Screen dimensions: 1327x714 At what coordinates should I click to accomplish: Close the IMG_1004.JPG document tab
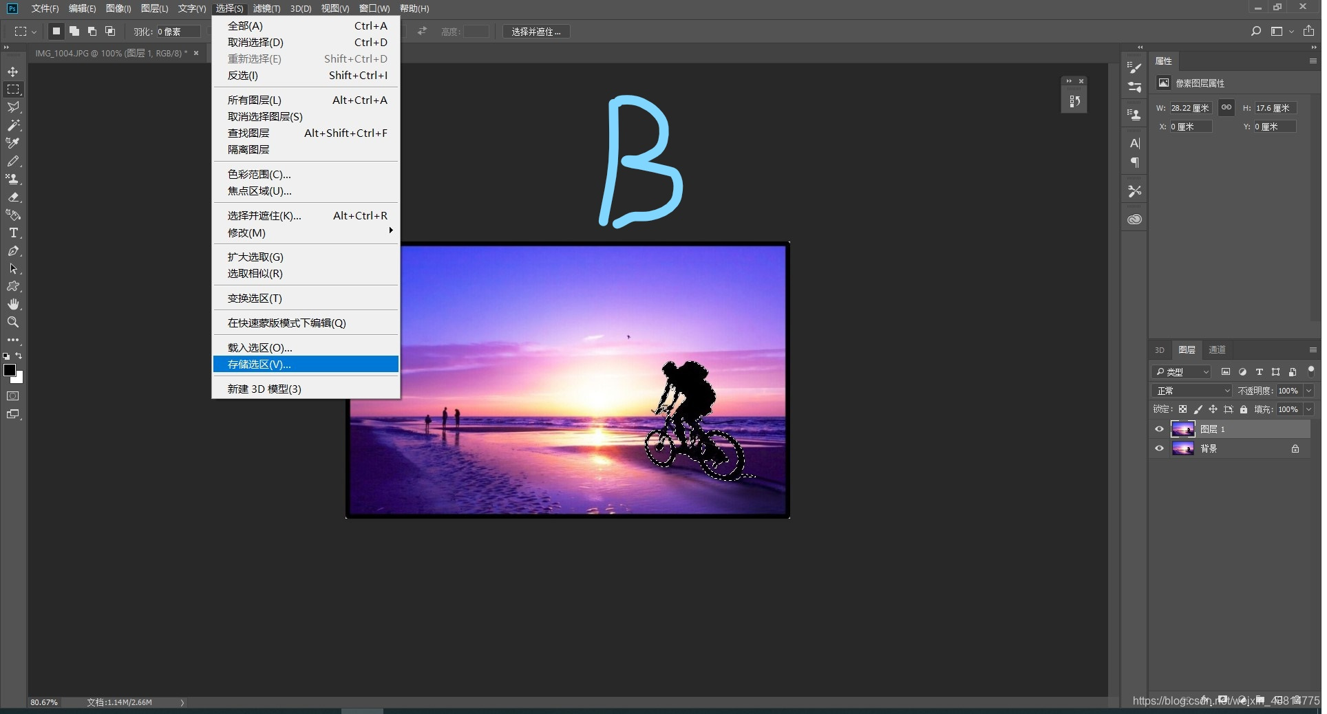pos(196,53)
